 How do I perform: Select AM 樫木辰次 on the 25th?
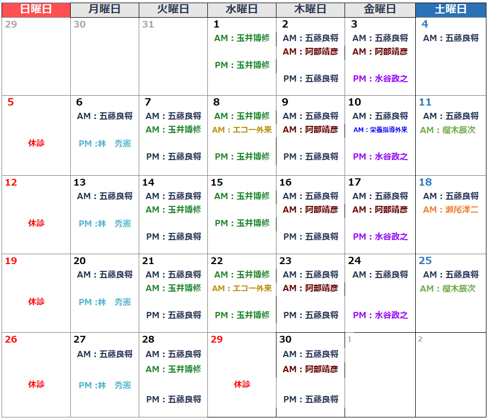(x=447, y=288)
